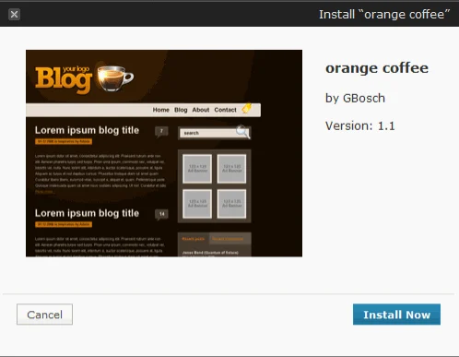Select the 'orange coffee' theme name heading
The width and height of the screenshot is (459, 357).
point(377,68)
